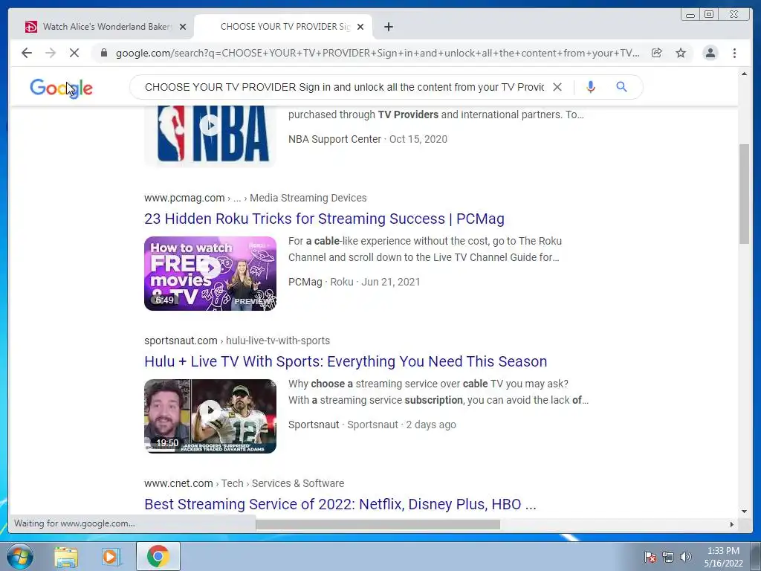Screen dimensions: 761x571
Task: Stop page loading with the X button
Action: [x=74, y=53]
